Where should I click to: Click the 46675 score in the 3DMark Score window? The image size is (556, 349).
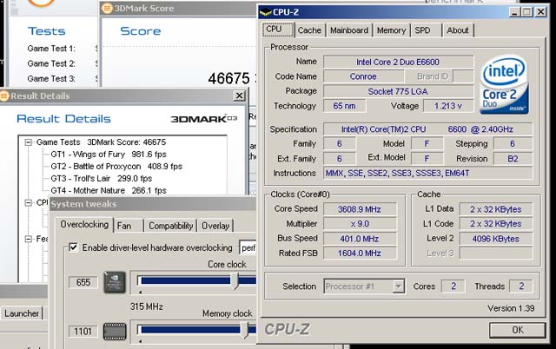(x=229, y=78)
